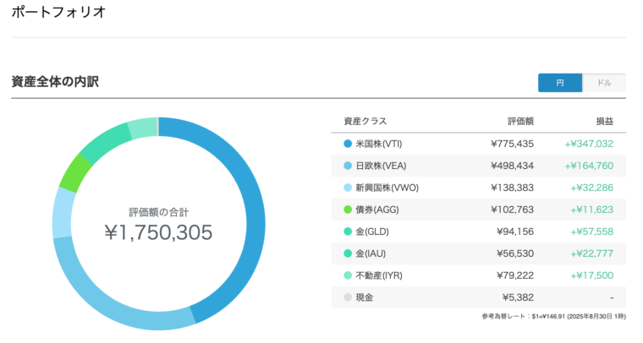The height and width of the screenshot is (343, 643).
Task: Switch currency display to 円 (yen)
Action: click(x=560, y=83)
